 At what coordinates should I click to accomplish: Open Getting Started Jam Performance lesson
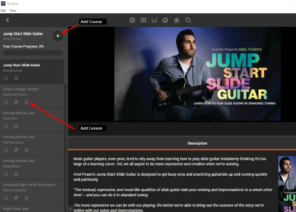coord(32,144)
